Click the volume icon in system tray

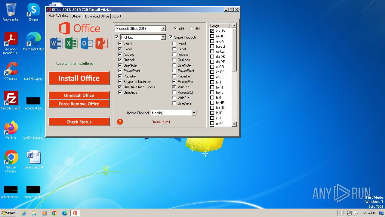click(x=342, y=213)
